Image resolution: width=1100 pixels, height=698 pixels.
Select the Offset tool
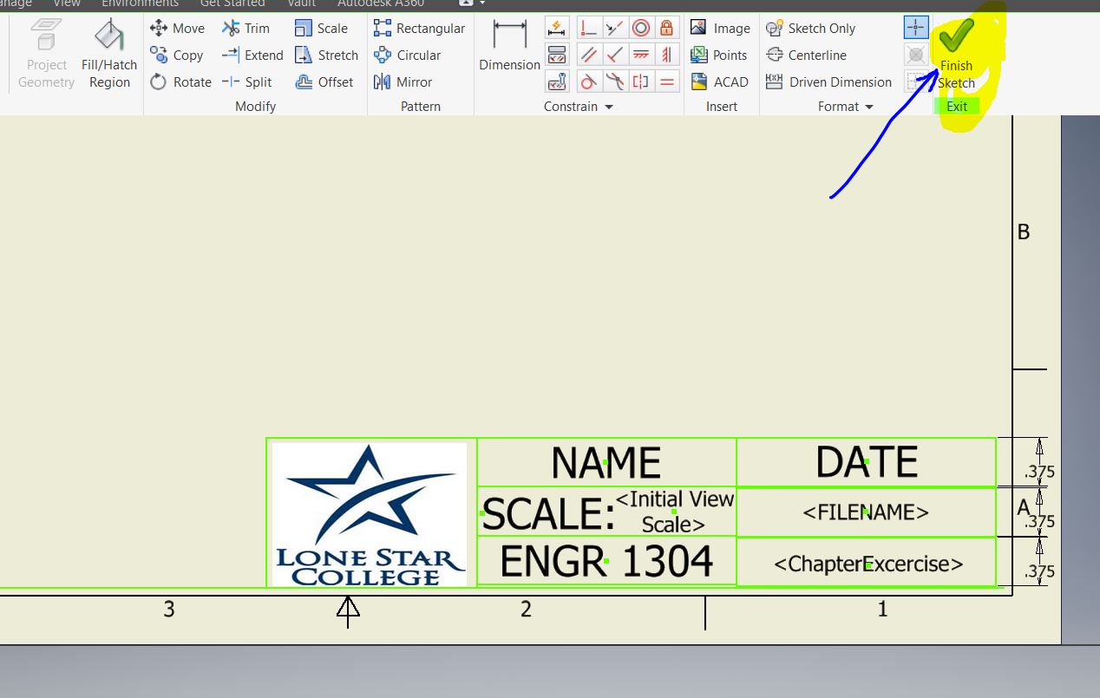click(325, 82)
